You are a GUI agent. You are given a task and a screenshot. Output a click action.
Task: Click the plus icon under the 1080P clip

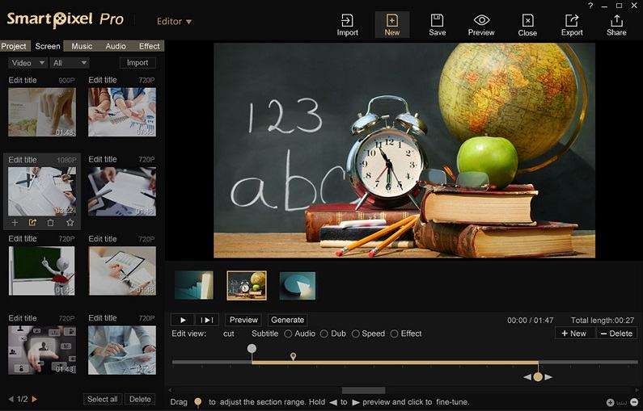point(15,223)
